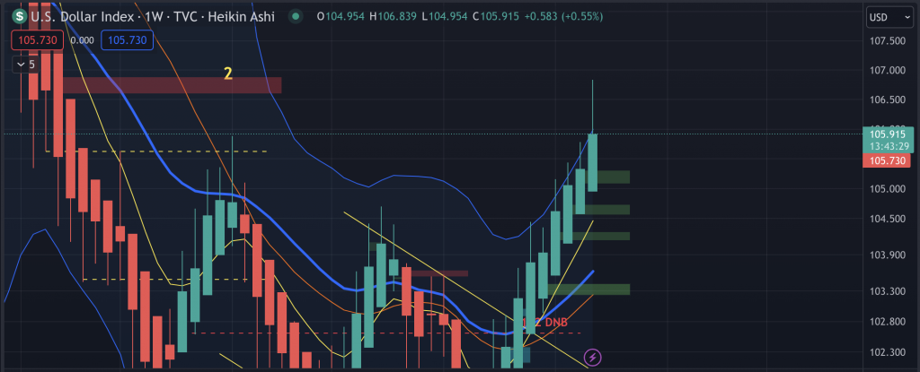
Task: Click the low value L104.954
Action: (446, 16)
